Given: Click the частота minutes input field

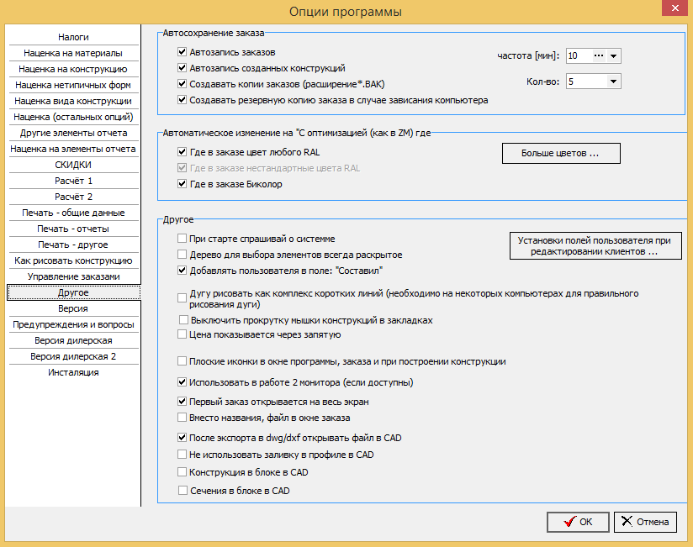Looking at the screenshot, I should pos(579,55).
